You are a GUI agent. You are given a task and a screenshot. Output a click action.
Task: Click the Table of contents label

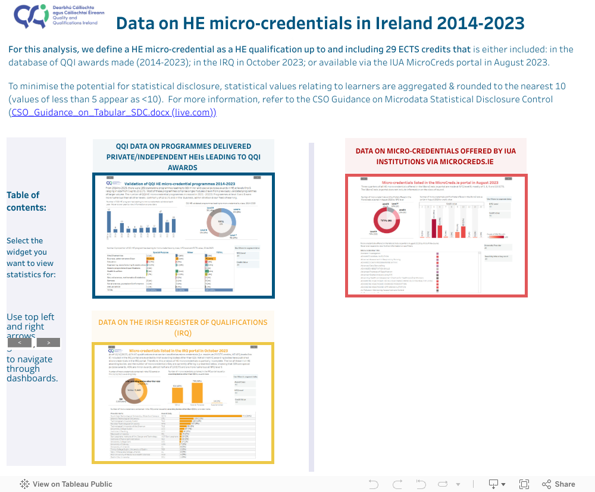[x=26, y=201]
